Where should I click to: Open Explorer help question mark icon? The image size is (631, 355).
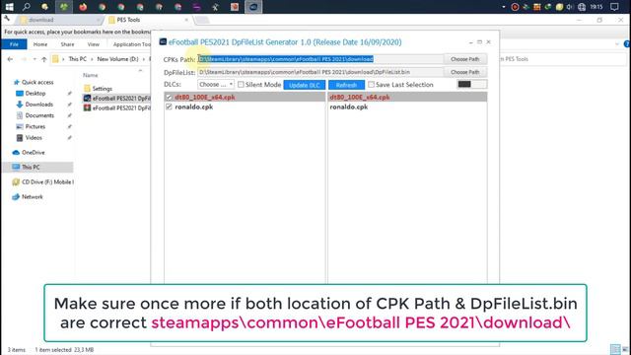tap(627, 43)
